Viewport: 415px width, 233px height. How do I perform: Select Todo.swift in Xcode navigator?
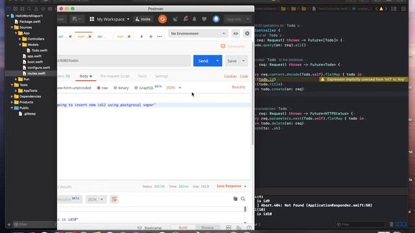pos(40,50)
